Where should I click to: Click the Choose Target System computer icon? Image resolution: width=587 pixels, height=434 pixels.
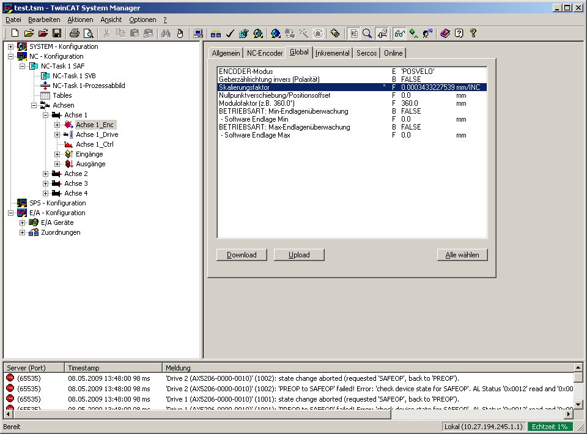coord(198,33)
